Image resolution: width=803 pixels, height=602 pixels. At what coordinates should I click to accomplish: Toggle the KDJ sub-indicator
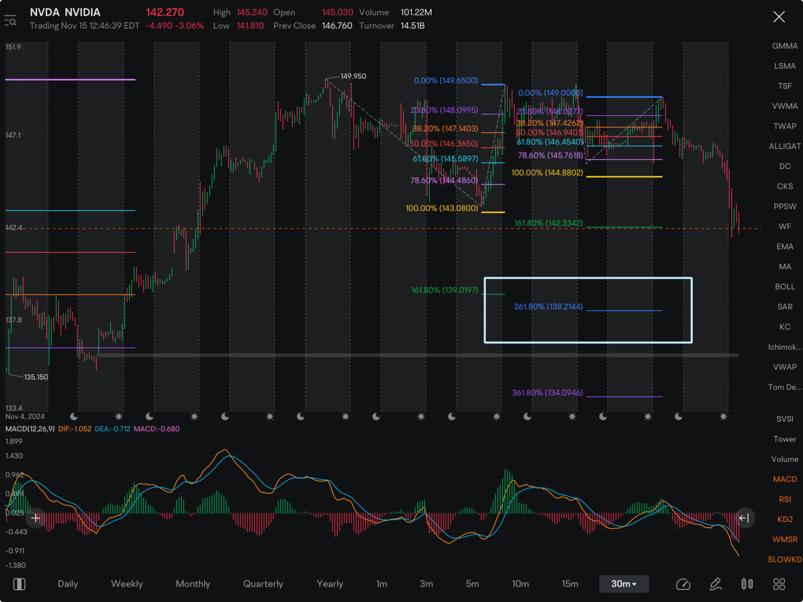(x=784, y=519)
